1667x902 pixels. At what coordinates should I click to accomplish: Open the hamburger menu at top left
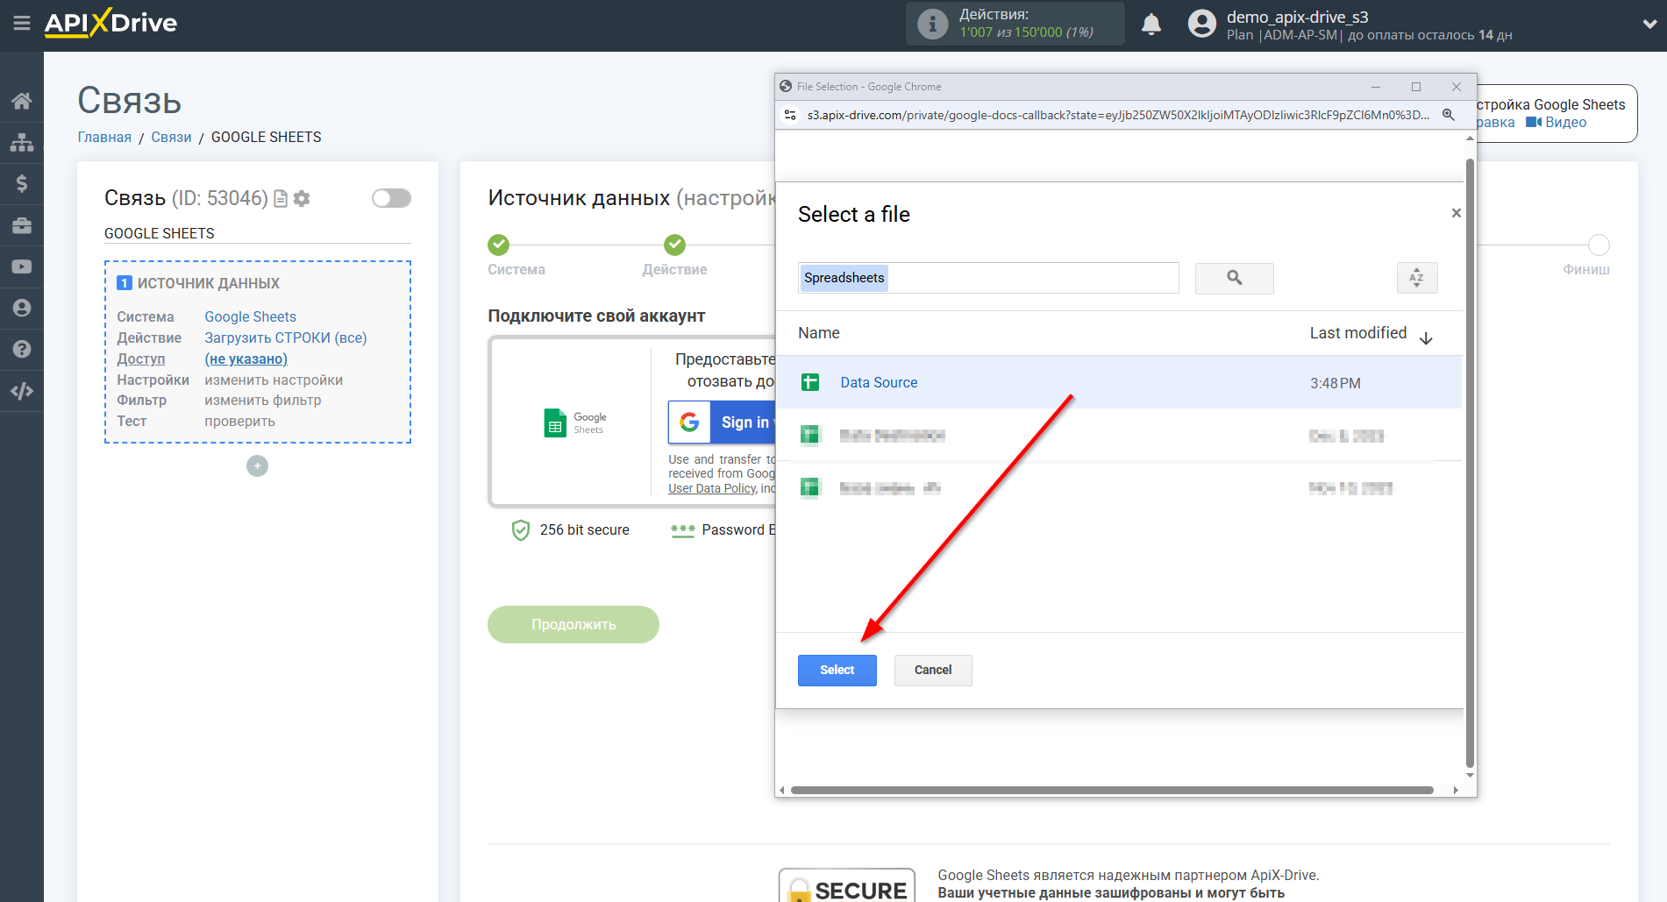22,24
